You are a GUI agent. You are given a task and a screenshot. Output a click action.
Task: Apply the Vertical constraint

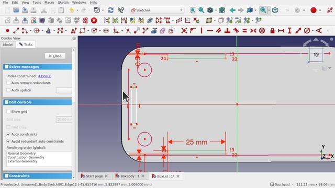[202, 31]
